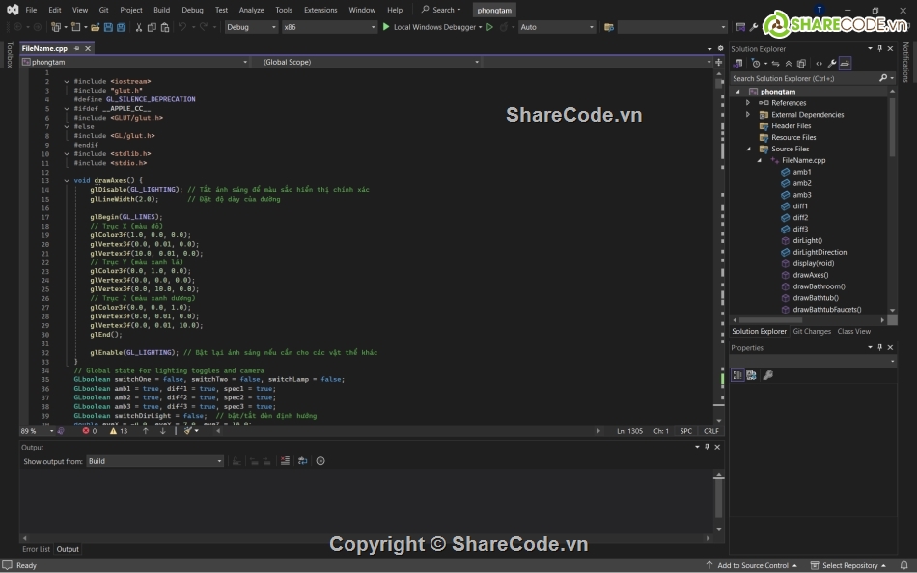
Task: Click Sync with Active Document icon
Action: pos(775,63)
